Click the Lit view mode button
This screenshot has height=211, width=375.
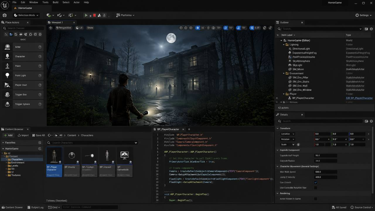(x=79, y=28)
